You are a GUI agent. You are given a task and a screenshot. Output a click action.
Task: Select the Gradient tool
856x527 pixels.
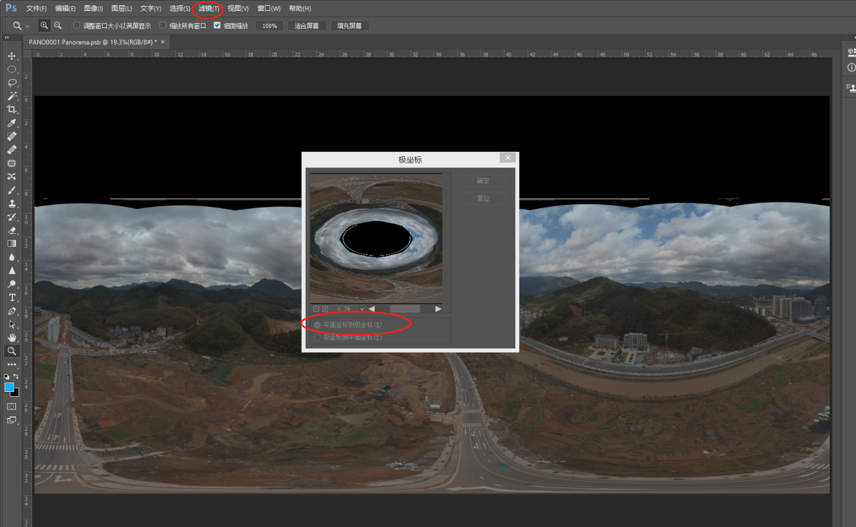click(11, 244)
